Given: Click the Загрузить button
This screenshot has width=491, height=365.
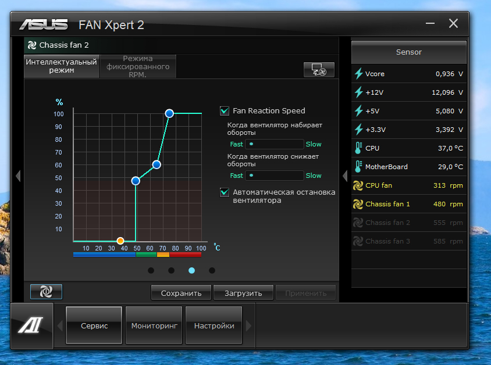Looking at the screenshot, I should (x=243, y=293).
